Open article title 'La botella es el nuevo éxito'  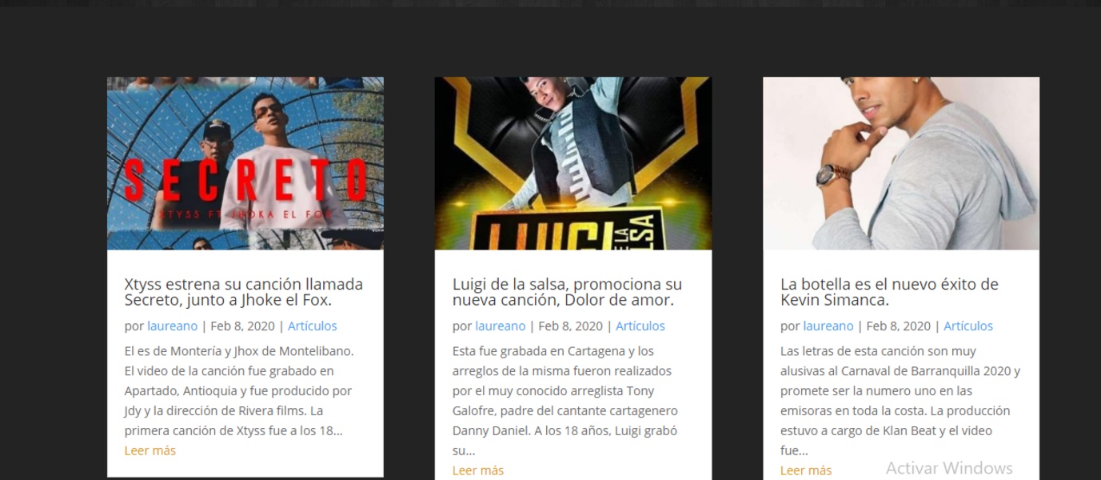889,292
